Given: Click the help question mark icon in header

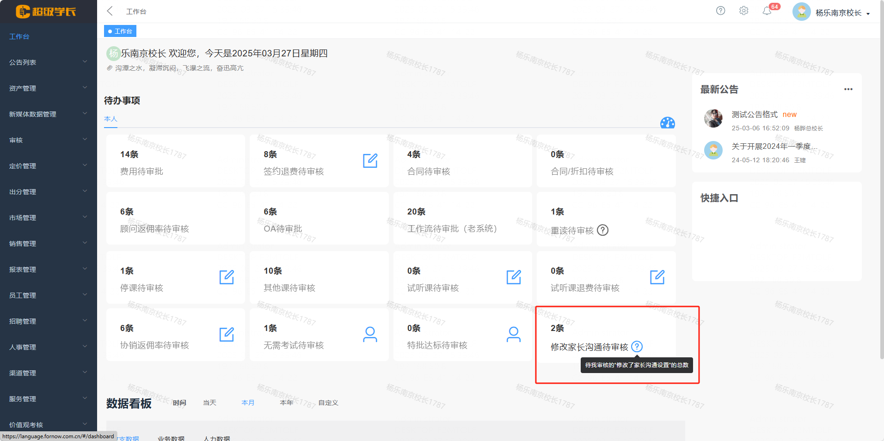Looking at the screenshot, I should (720, 11).
